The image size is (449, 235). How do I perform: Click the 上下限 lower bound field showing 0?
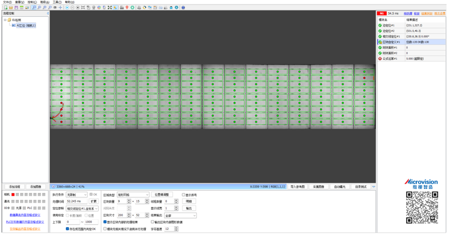(73, 222)
